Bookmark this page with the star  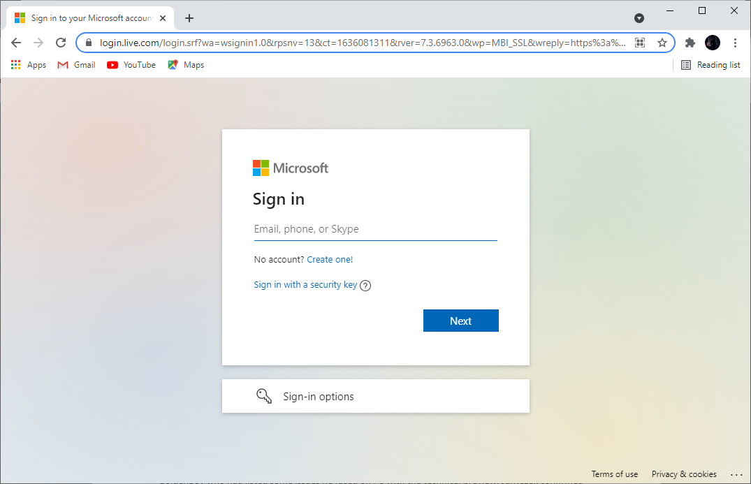coord(662,43)
